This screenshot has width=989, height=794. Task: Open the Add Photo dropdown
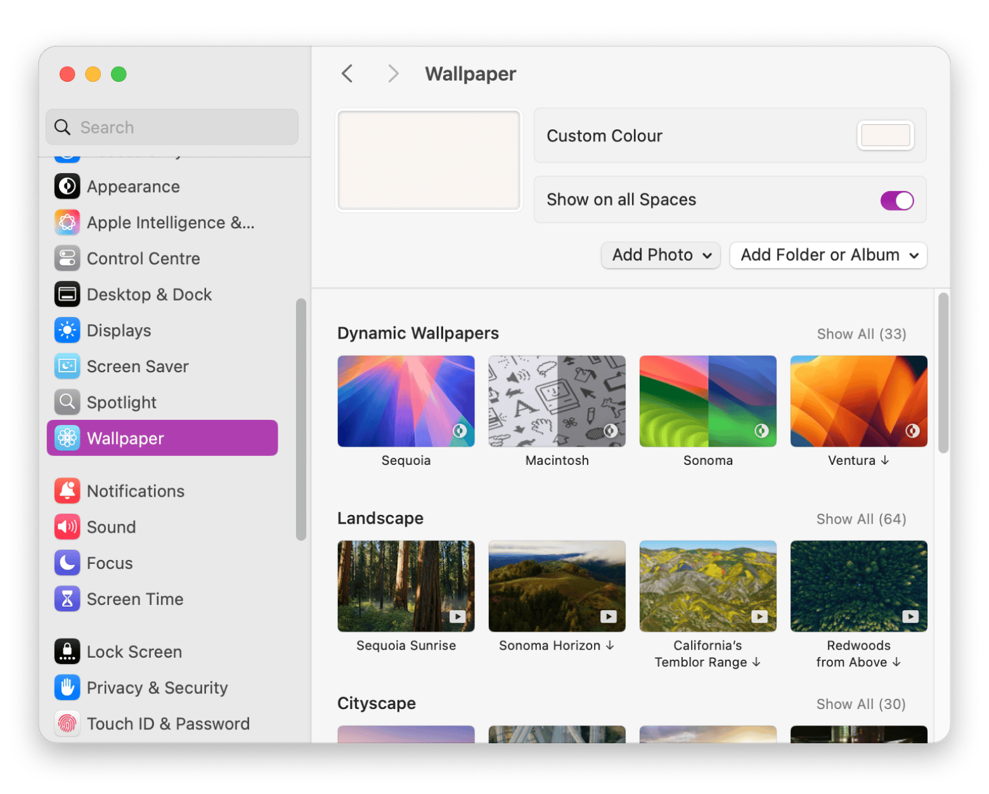[661, 256]
